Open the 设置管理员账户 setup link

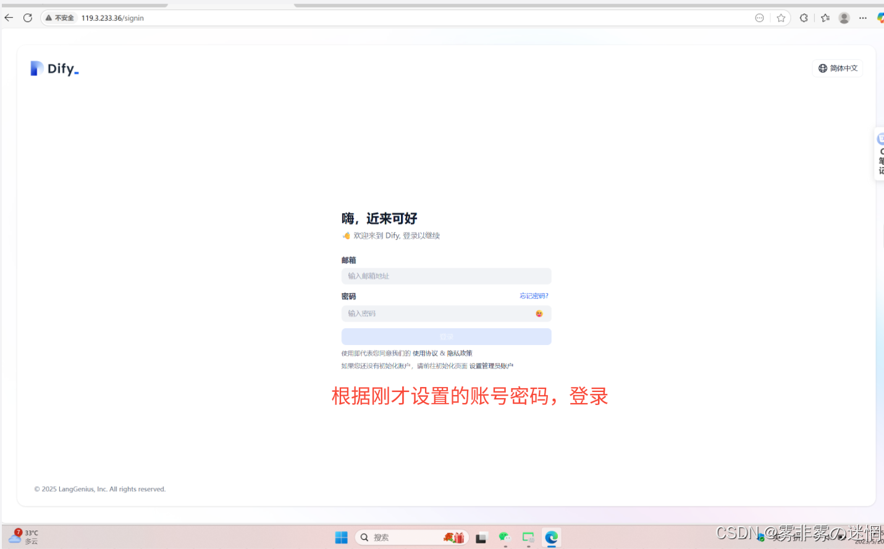tap(491, 366)
